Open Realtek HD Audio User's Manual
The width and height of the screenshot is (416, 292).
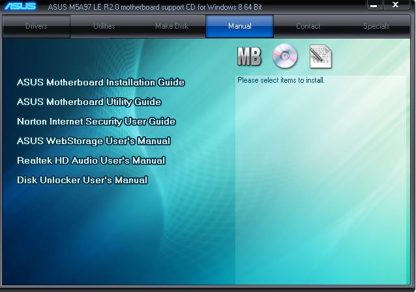[x=91, y=160]
